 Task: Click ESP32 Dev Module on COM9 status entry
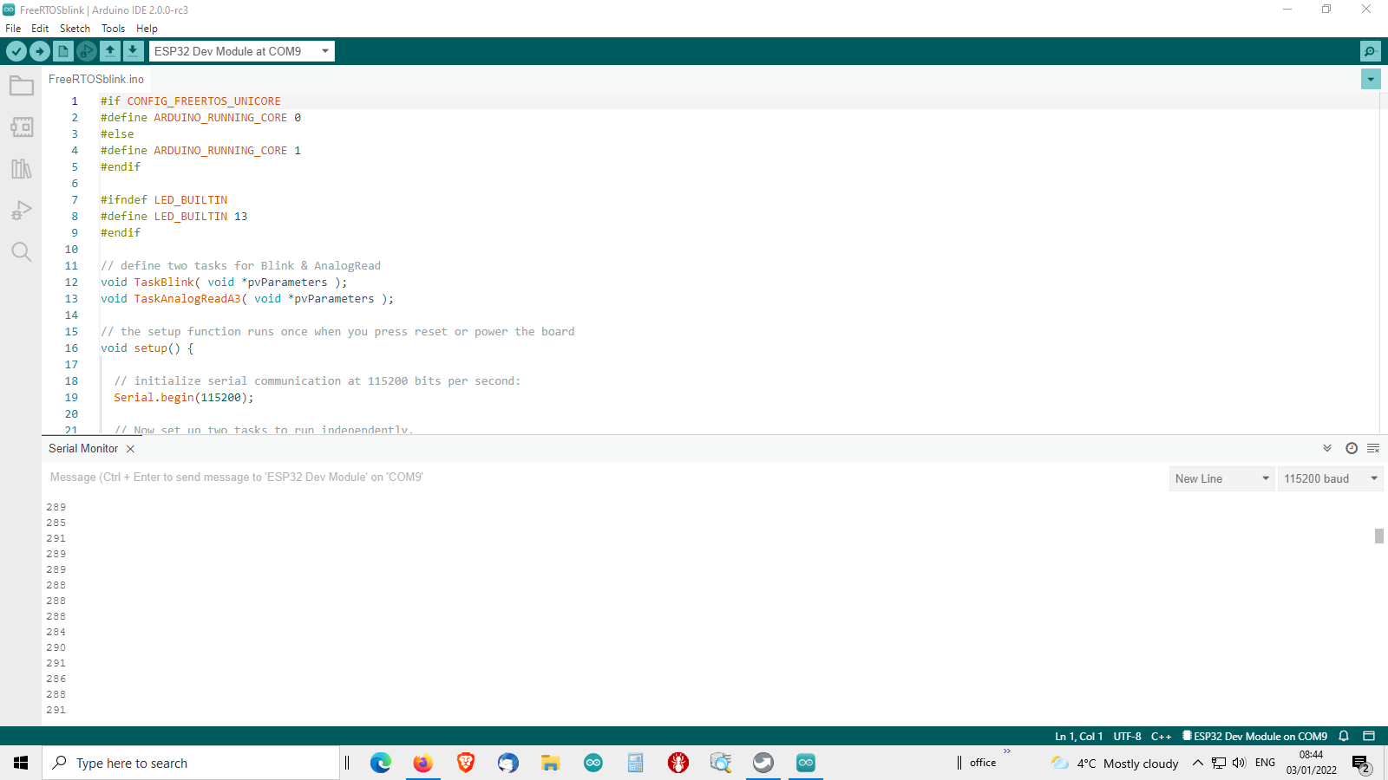coord(1254,736)
